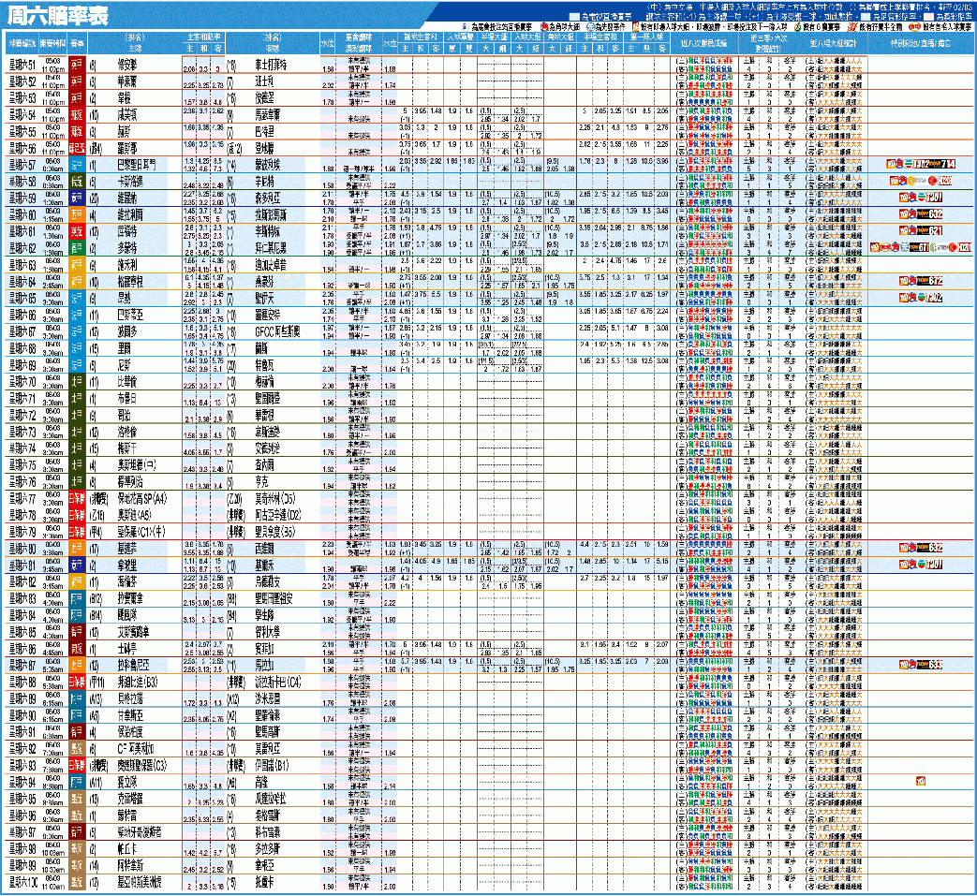Click away team 李斯特城 in row 星期六 61
This screenshot has height=896, width=977.
tap(267, 231)
